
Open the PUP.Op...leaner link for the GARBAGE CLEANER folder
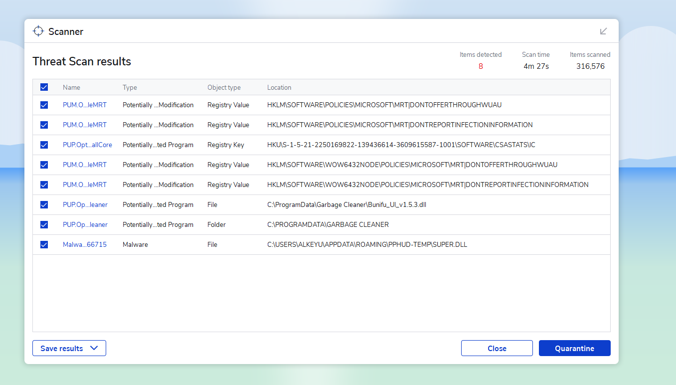coord(85,225)
